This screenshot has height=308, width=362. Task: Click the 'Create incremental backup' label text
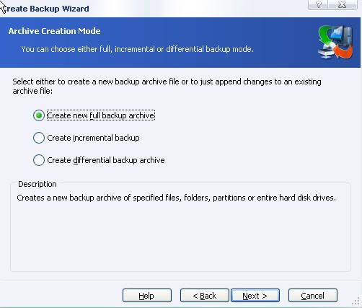point(93,138)
